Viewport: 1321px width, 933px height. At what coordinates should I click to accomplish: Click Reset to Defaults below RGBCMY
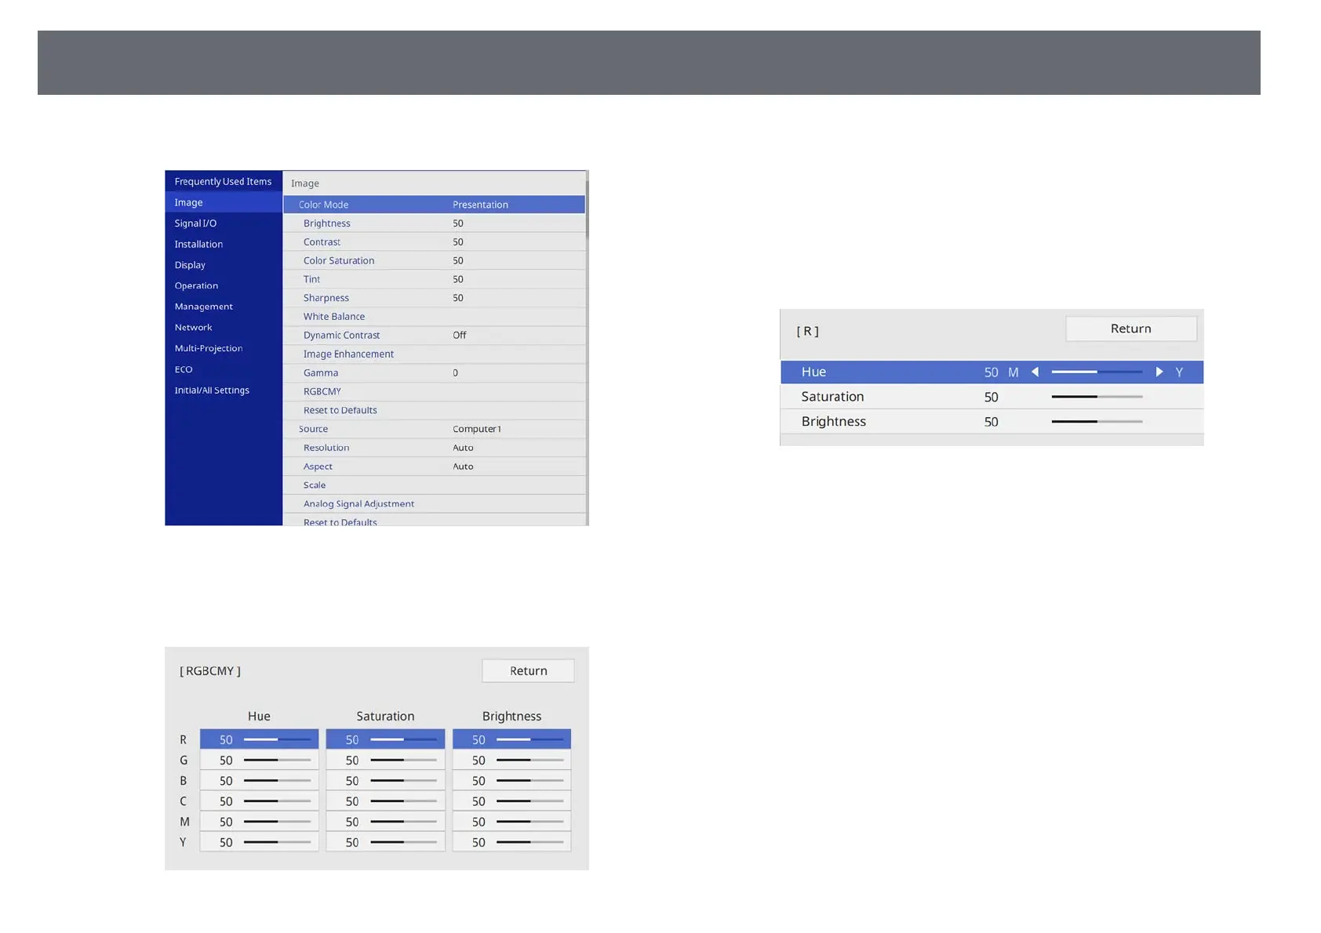pos(434,410)
